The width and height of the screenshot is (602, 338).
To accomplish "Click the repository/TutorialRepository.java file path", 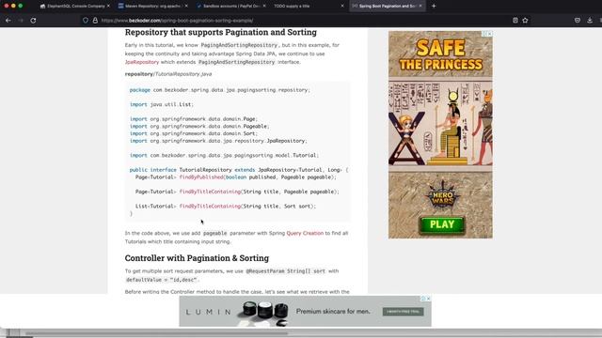I will 168,74.
